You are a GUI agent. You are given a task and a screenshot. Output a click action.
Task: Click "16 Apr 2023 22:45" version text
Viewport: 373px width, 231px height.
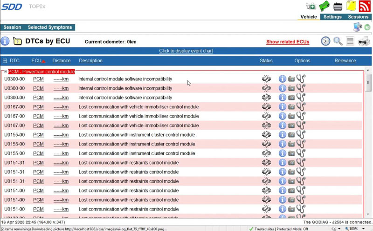pos(33,222)
